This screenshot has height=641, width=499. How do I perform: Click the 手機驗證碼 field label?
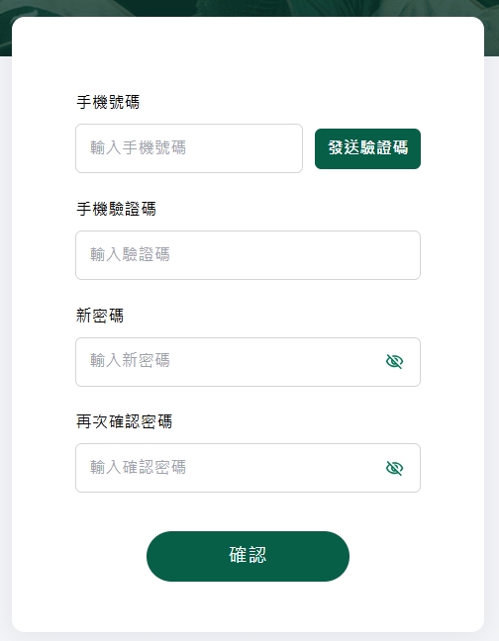click(x=116, y=209)
